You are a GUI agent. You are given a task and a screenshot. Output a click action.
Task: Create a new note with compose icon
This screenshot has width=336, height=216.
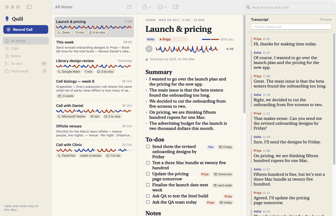(x=129, y=7)
